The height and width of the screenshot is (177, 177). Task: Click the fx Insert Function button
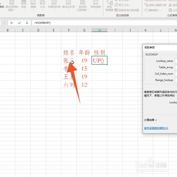27,23
